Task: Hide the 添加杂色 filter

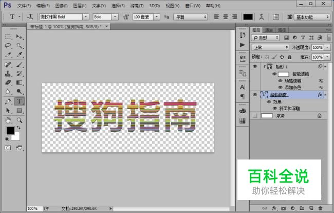Action: click(281, 87)
